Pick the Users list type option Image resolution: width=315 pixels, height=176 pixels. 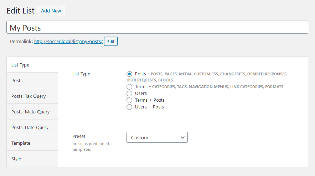pos(129,94)
